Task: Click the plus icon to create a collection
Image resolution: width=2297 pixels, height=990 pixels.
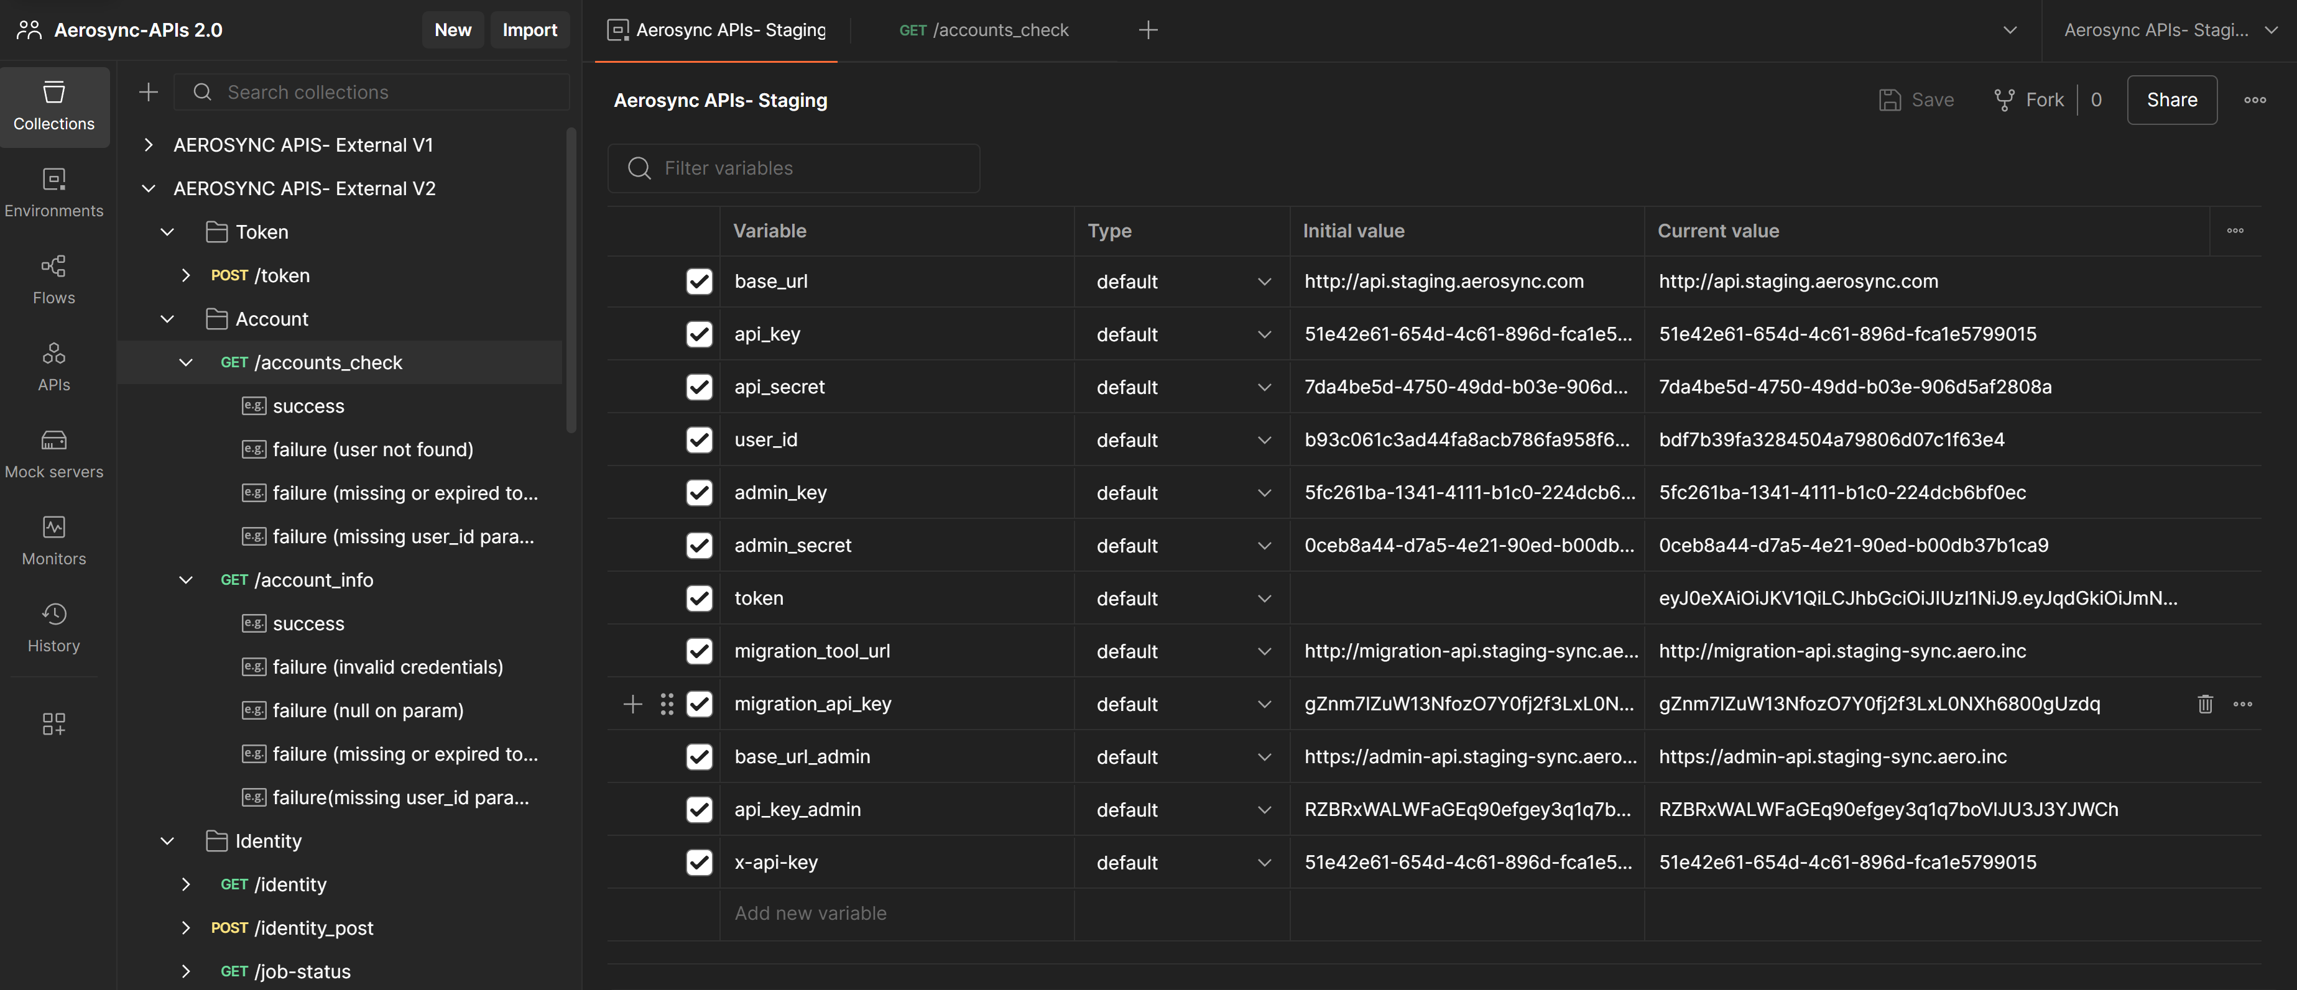Action: (149, 92)
